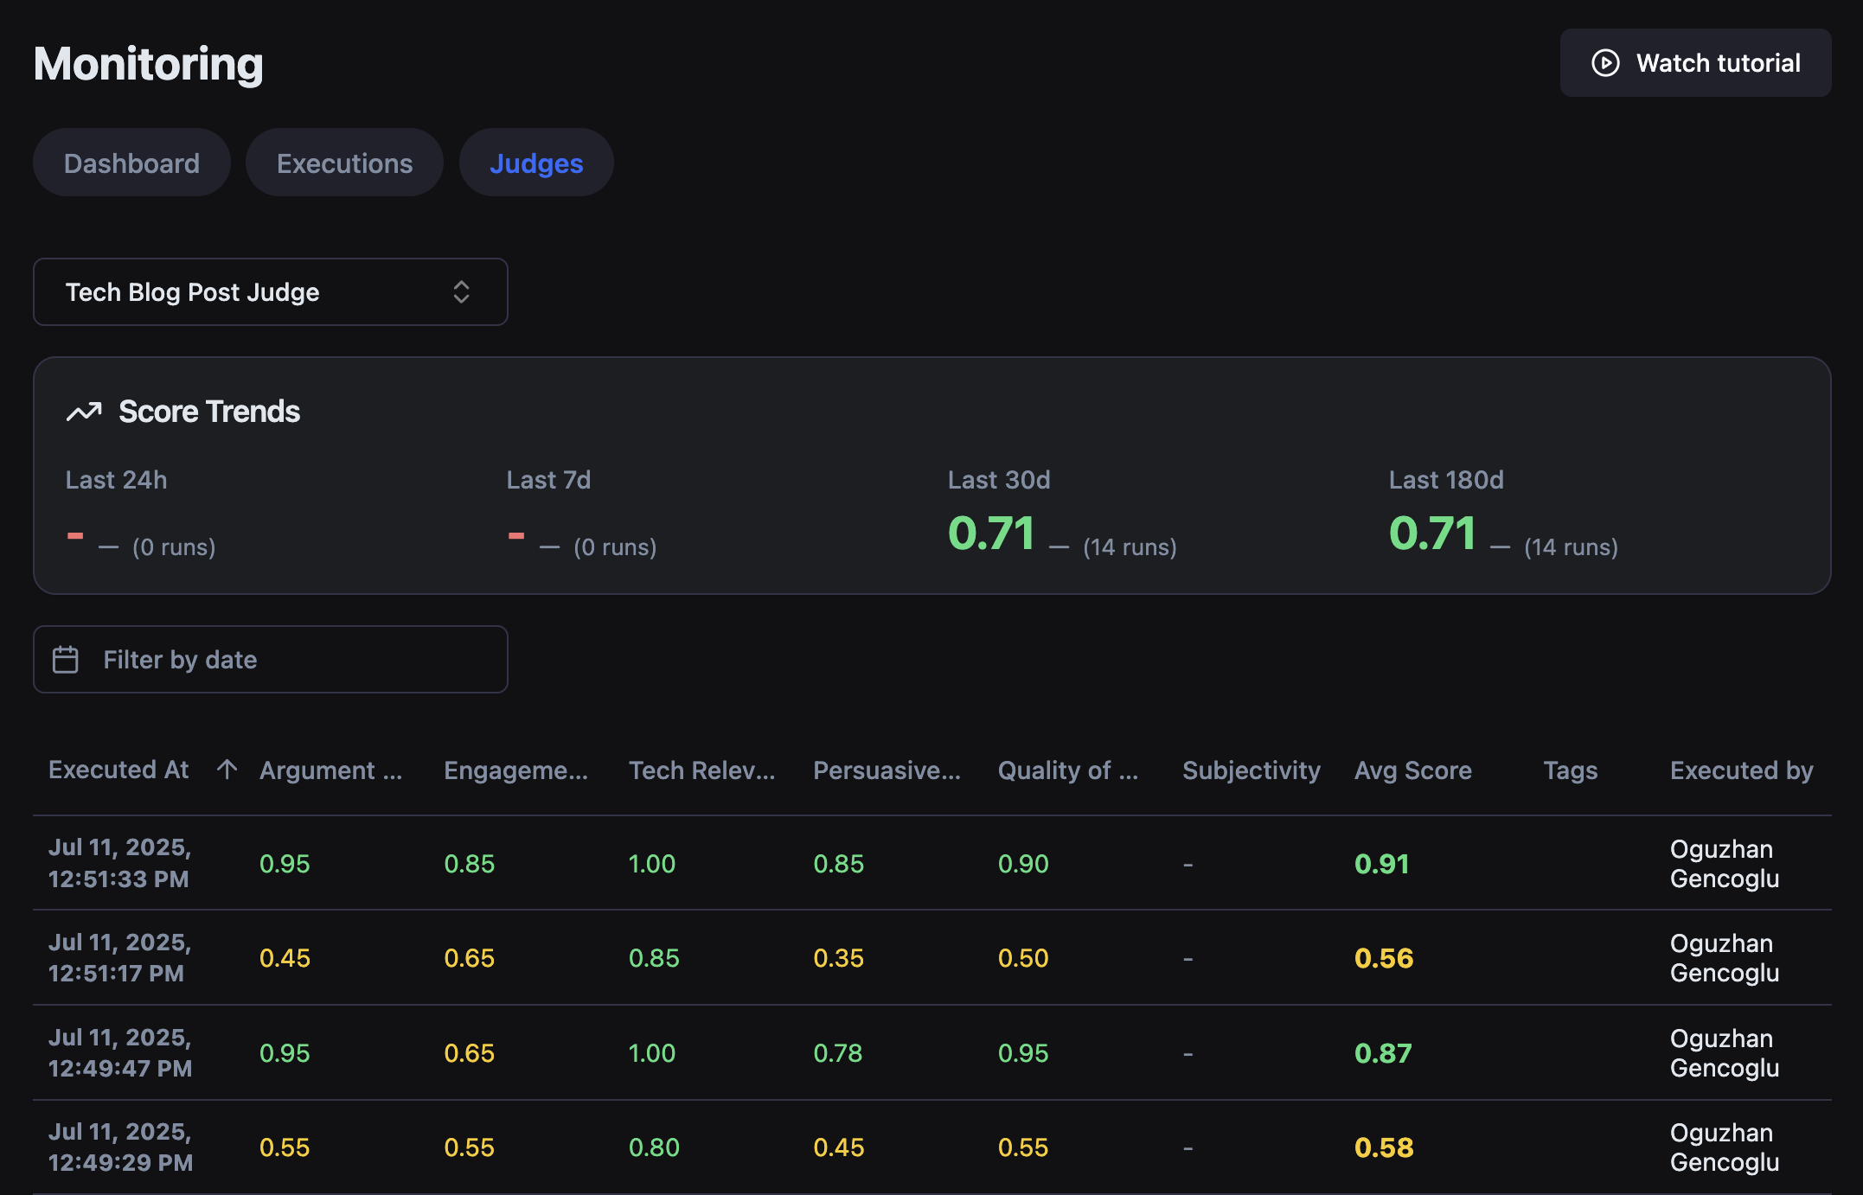This screenshot has height=1195, width=1863.
Task: Click the up-down chevron in judge selector
Action: 461,292
